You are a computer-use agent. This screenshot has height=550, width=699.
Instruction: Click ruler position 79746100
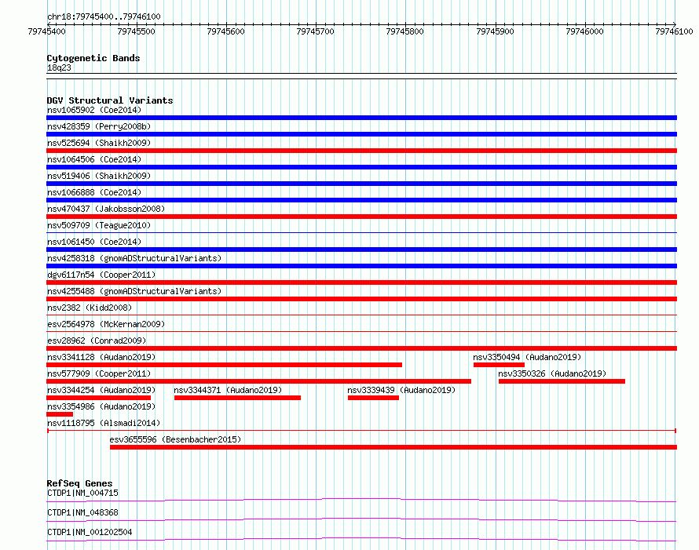(x=675, y=31)
